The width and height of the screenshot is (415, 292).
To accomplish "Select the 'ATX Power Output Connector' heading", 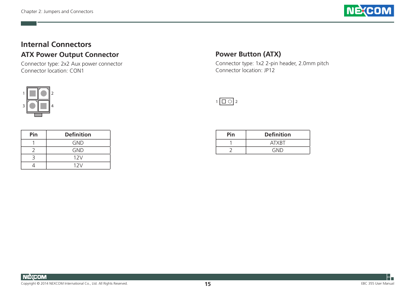I will coord(70,55).
